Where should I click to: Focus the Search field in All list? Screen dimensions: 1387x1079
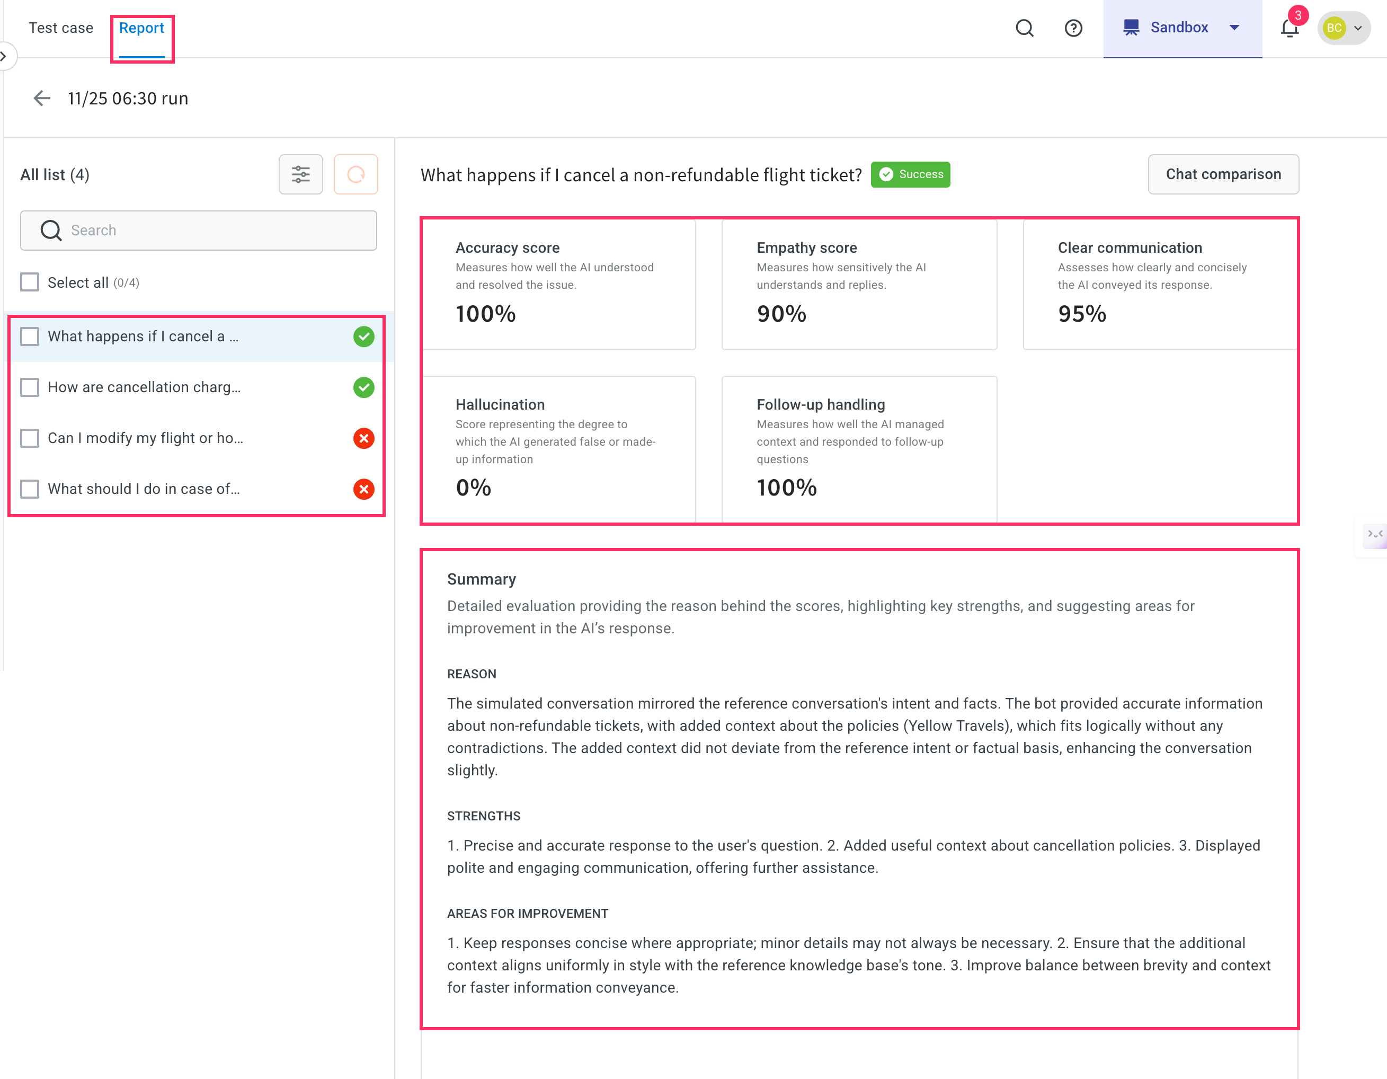(x=199, y=230)
